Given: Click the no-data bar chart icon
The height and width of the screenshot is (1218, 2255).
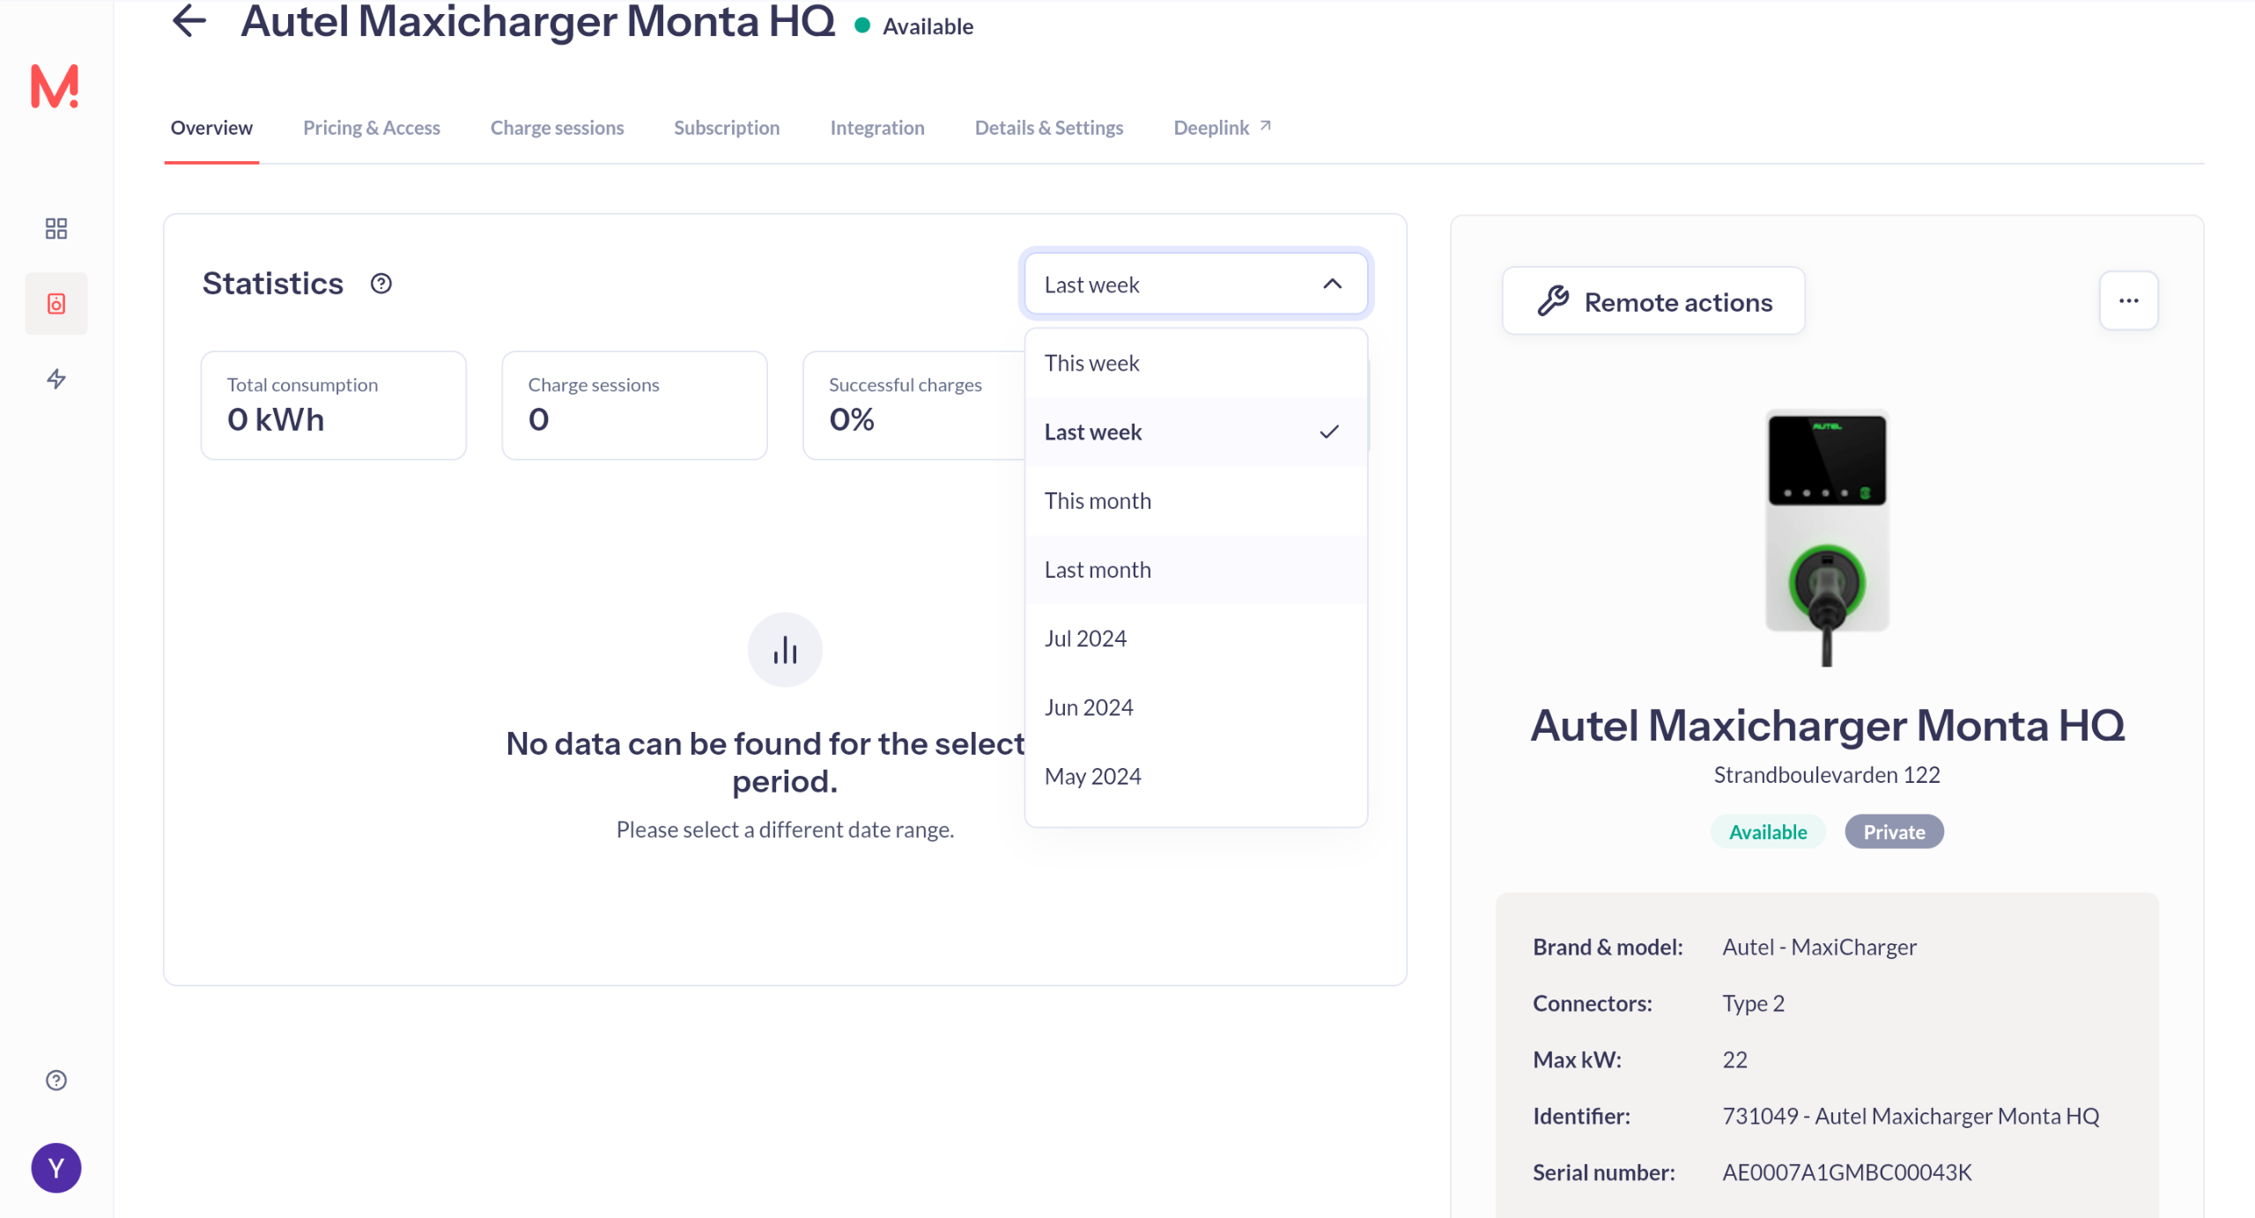Looking at the screenshot, I should 785,650.
